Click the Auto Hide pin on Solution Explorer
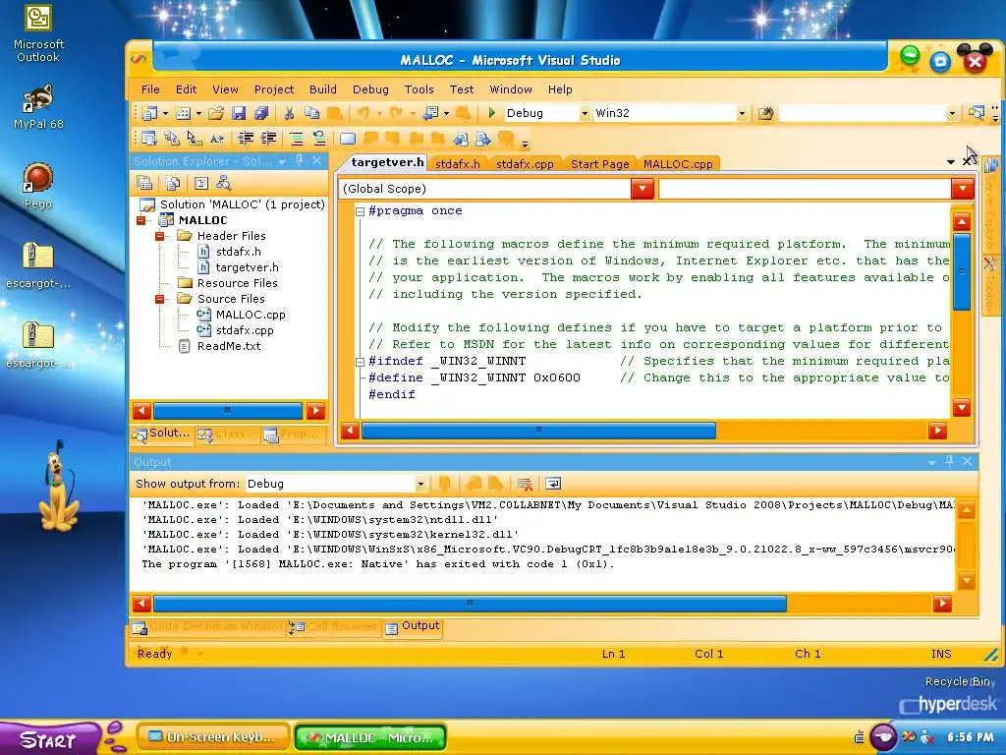Image resolution: width=1006 pixels, height=755 pixels. point(299,160)
